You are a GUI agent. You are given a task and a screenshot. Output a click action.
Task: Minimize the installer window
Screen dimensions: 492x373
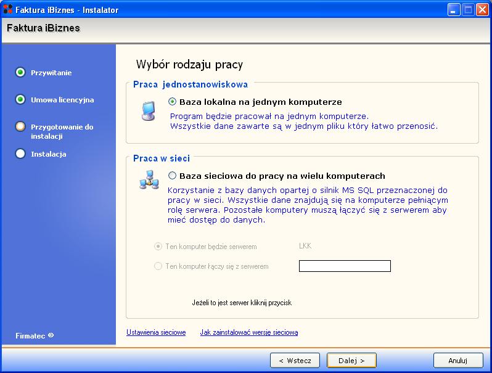tap(453, 10)
